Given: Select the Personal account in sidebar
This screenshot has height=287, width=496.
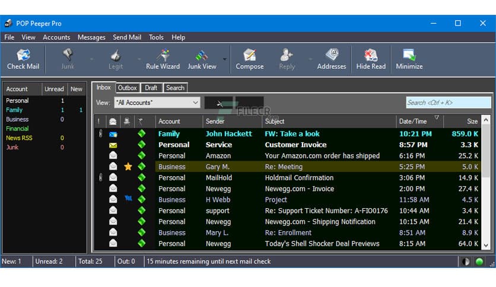Looking at the screenshot, I should (x=17, y=101).
